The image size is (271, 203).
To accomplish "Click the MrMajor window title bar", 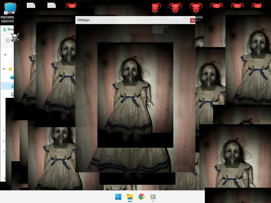I will click(135, 20).
